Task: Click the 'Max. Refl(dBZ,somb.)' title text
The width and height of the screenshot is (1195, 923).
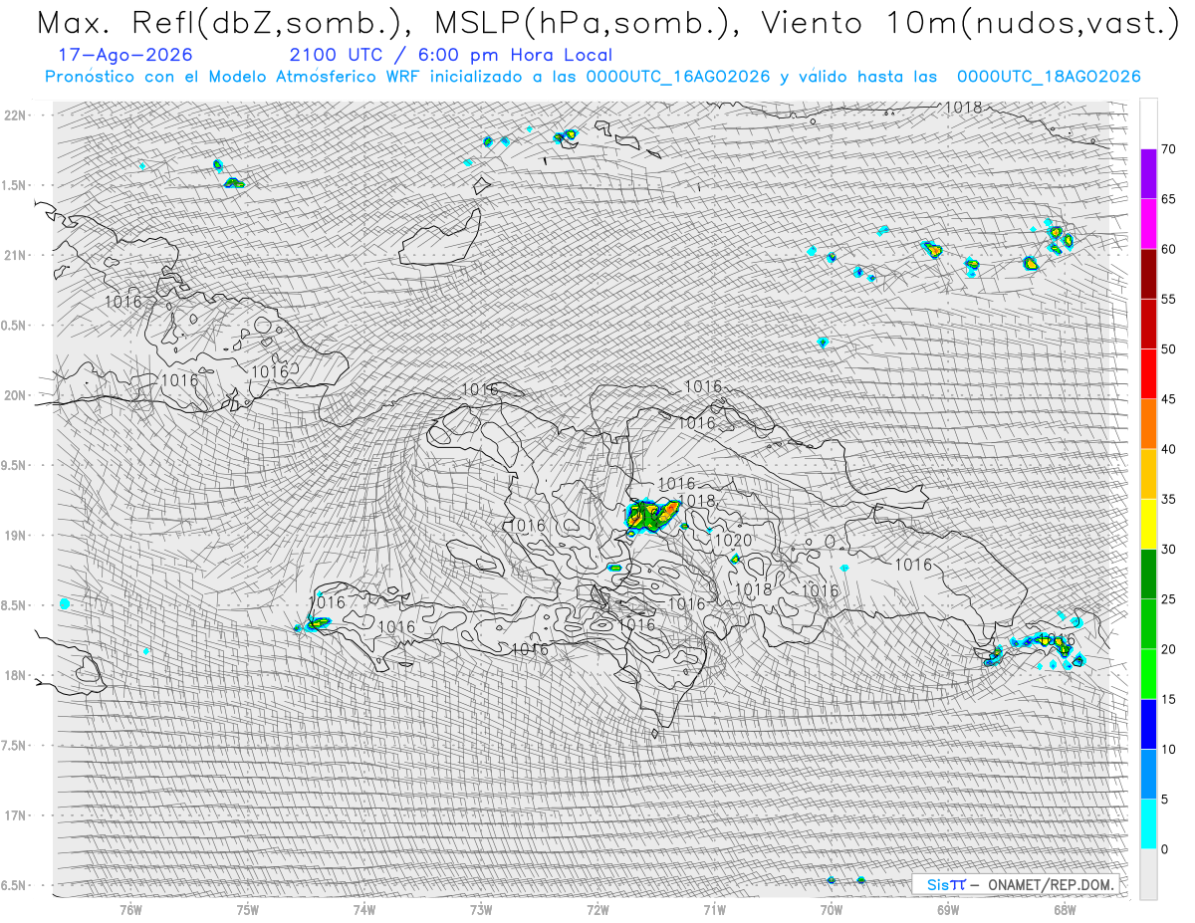Action: 221,23
